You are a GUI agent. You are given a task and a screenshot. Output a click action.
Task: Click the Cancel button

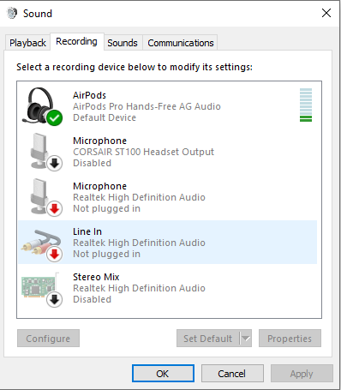coord(232,374)
